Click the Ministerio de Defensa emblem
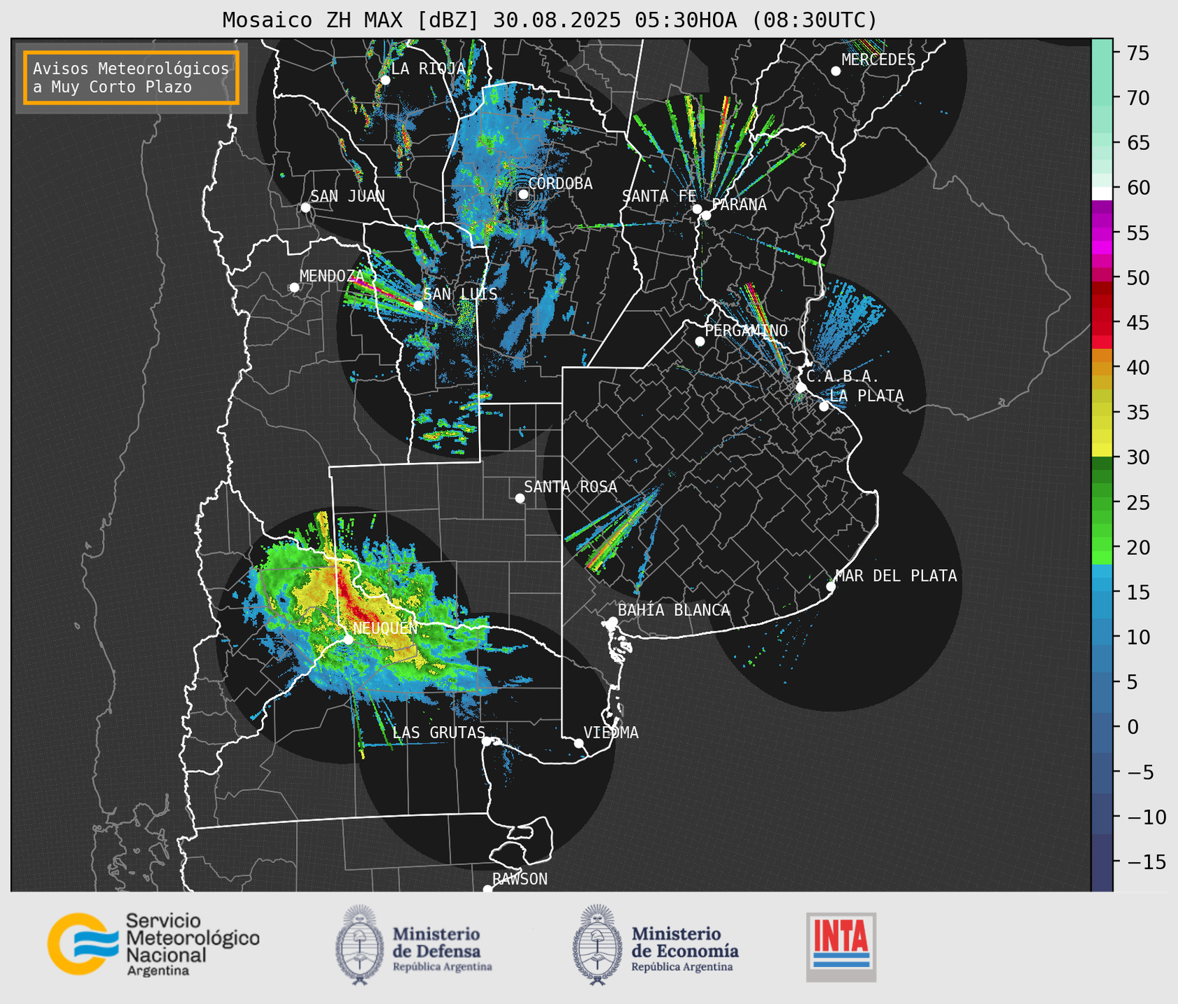1178x1004 pixels. (360, 945)
